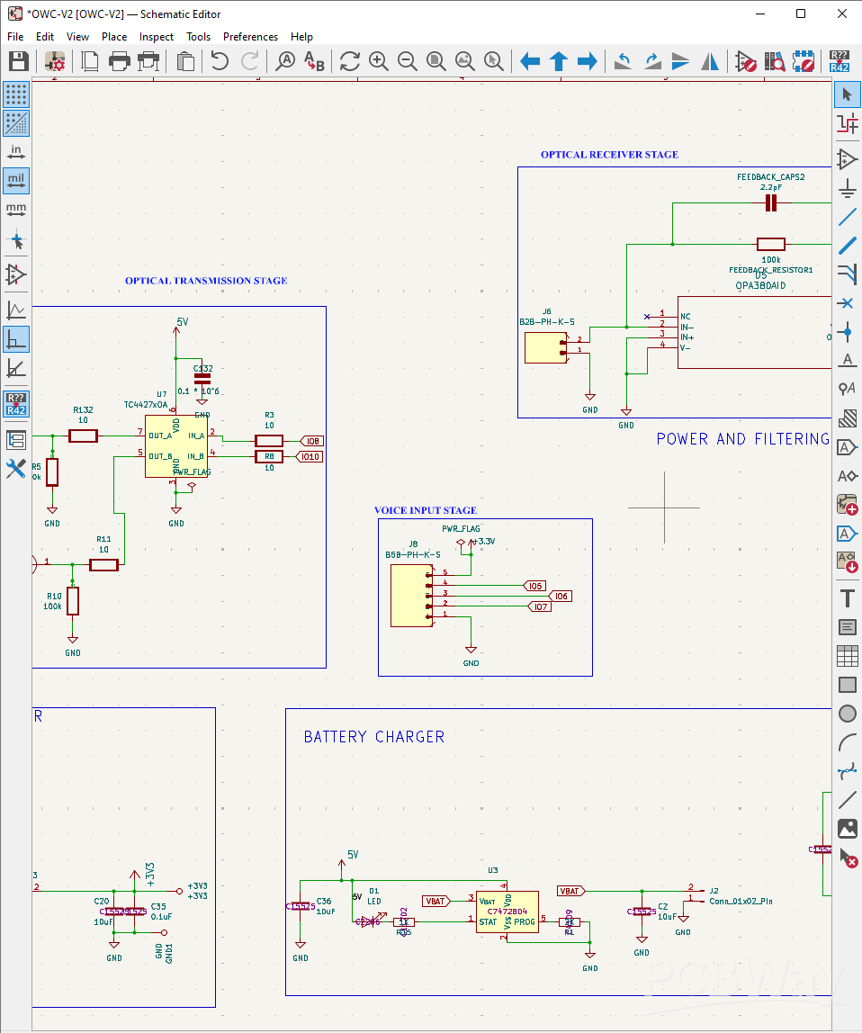Select the Add Text tool
Image resolution: width=862 pixels, height=1033 pixels.
click(x=847, y=591)
